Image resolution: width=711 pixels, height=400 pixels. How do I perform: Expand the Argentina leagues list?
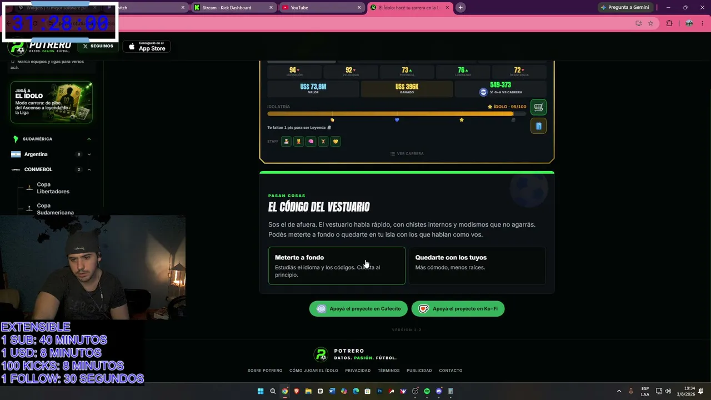click(x=89, y=154)
